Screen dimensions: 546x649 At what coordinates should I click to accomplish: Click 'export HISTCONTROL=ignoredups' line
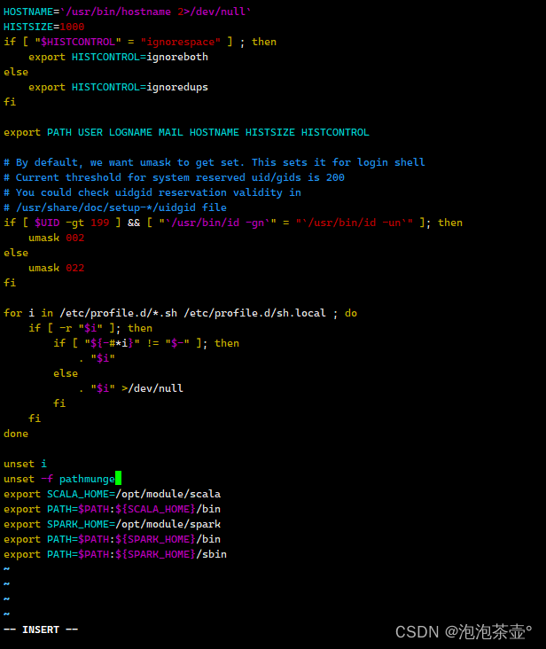(x=118, y=88)
